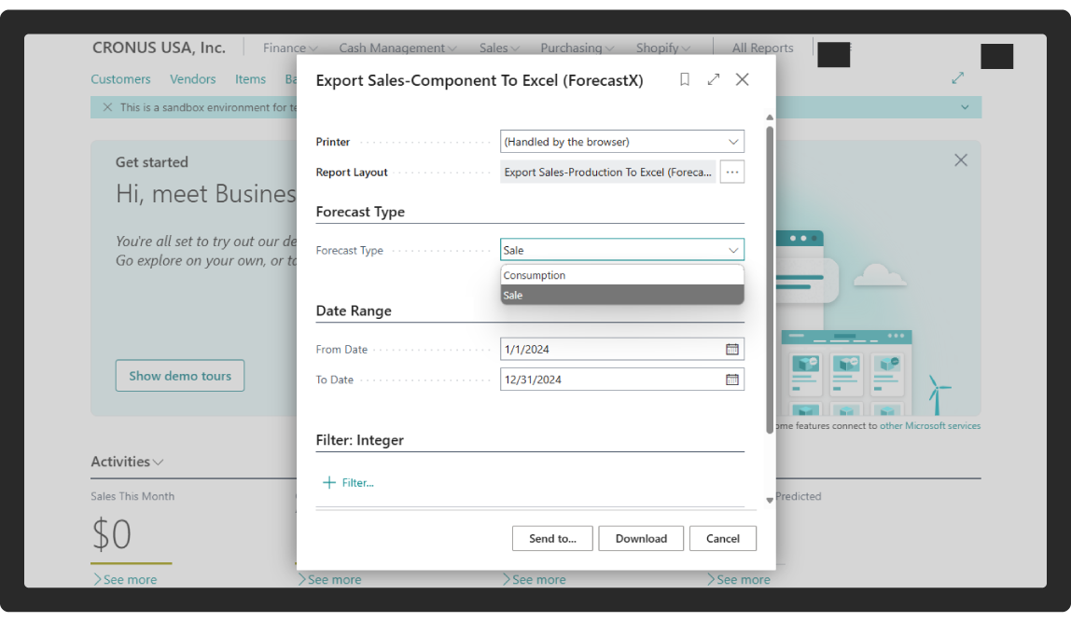This screenshot has width=1071, height=622.
Task: Click the dialog scrollbar down arrow
Action: coord(769,501)
